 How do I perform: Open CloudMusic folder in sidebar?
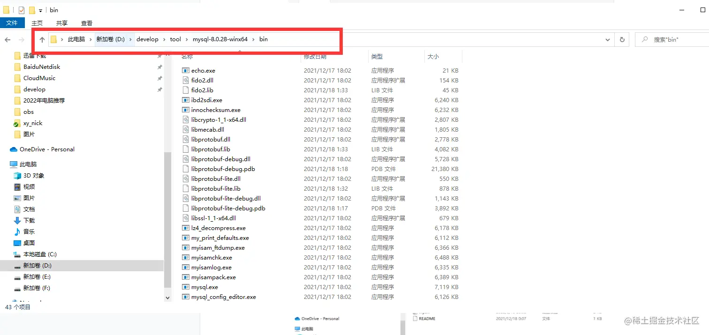[39, 78]
